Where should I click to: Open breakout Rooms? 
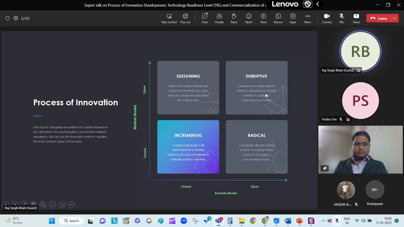278,18
